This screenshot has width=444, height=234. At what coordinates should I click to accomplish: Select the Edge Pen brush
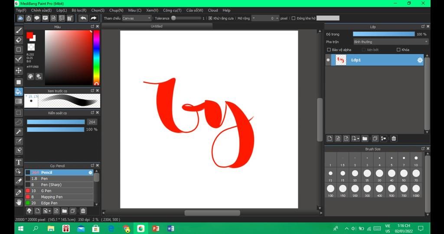tap(59, 203)
